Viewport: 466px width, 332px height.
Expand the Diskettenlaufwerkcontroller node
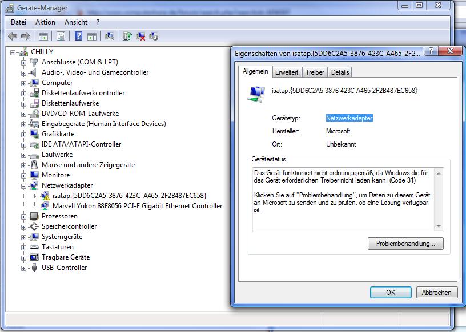[x=23, y=94]
